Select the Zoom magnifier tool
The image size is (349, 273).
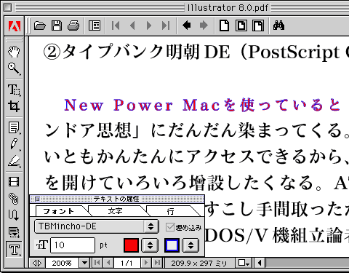pyautogui.click(x=14, y=69)
